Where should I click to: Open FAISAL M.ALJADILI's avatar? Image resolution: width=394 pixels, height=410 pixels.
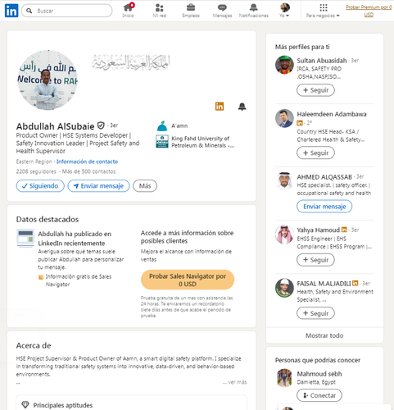tap(284, 288)
